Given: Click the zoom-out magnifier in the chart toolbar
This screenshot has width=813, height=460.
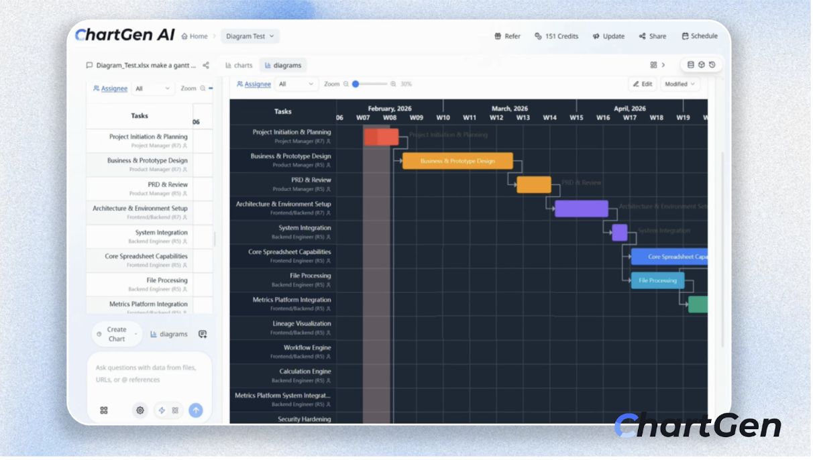Looking at the screenshot, I should pos(347,84).
